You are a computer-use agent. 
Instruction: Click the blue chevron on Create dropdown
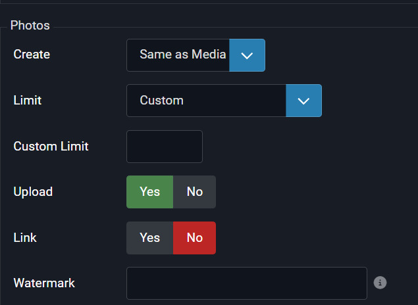(247, 55)
